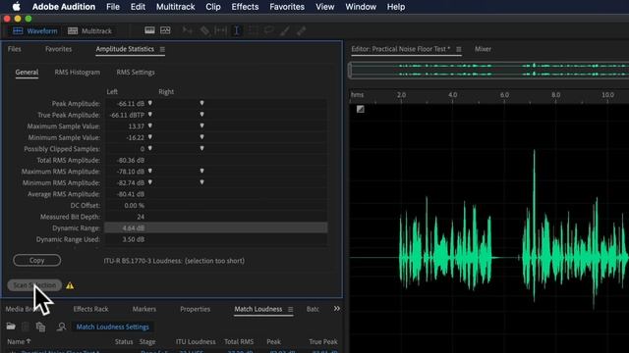Open the Favorites menu in menu bar
This screenshot has width=629, height=353.
pyautogui.click(x=287, y=7)
